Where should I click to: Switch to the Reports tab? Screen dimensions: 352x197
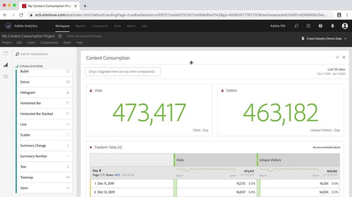tap(80, 26)
